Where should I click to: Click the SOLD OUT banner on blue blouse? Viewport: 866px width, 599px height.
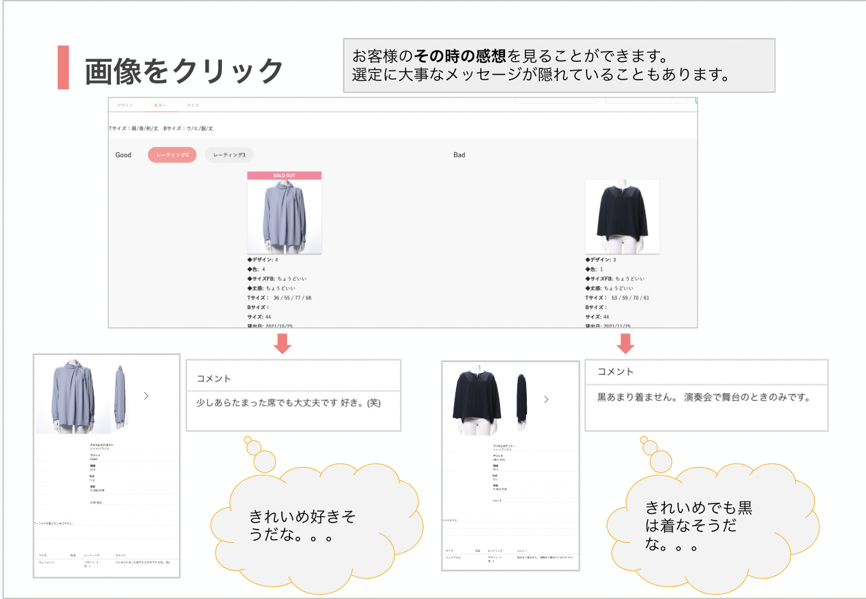coord(284,175)
